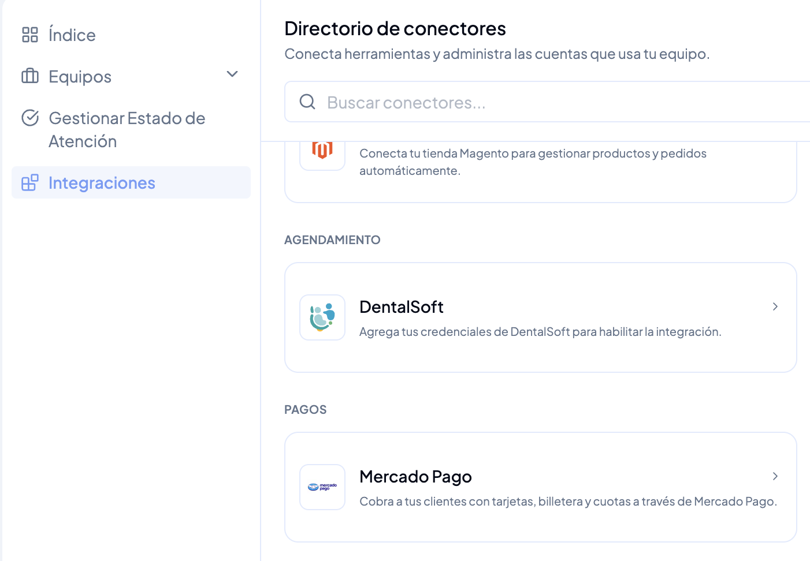The height and width of the screenshot is (561, 810).
Task: Click the AGENDAMIENTO section heading
Action: coord(332,240)
